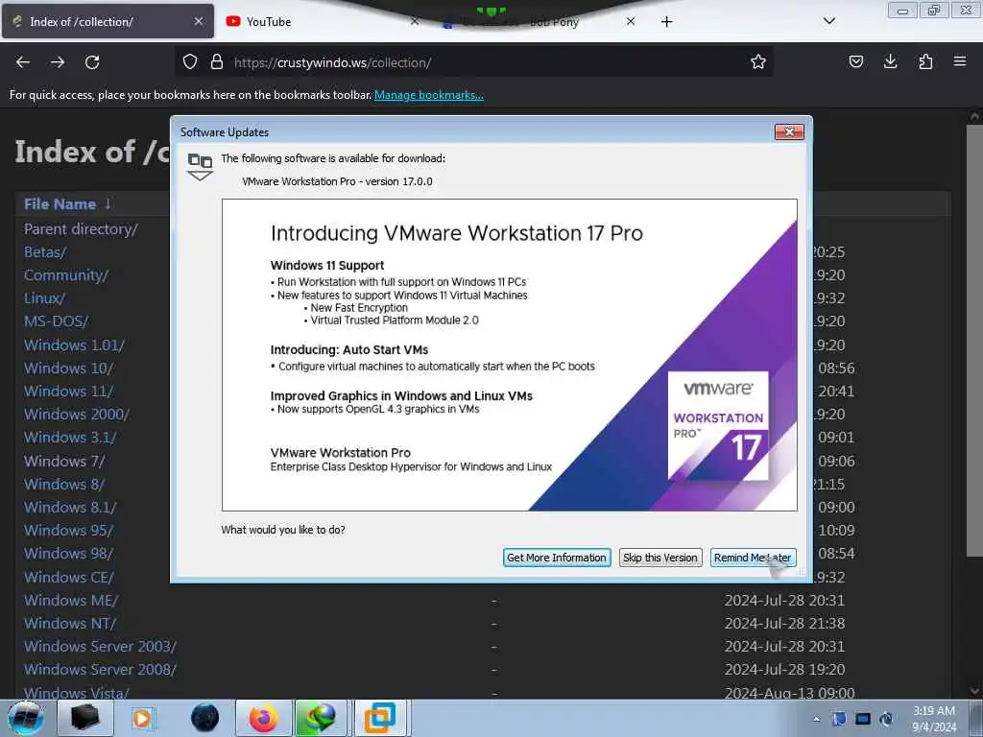Go back with the browser back arrow
Viewport: 983px width, 737px height.
coord(23,62)
